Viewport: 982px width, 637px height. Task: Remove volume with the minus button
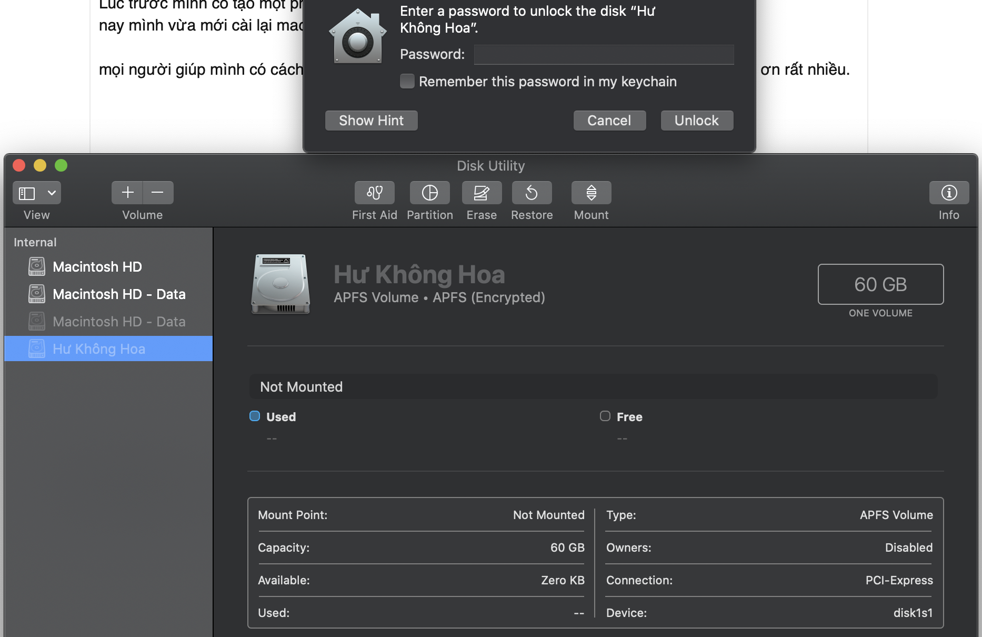coord(158,193)
